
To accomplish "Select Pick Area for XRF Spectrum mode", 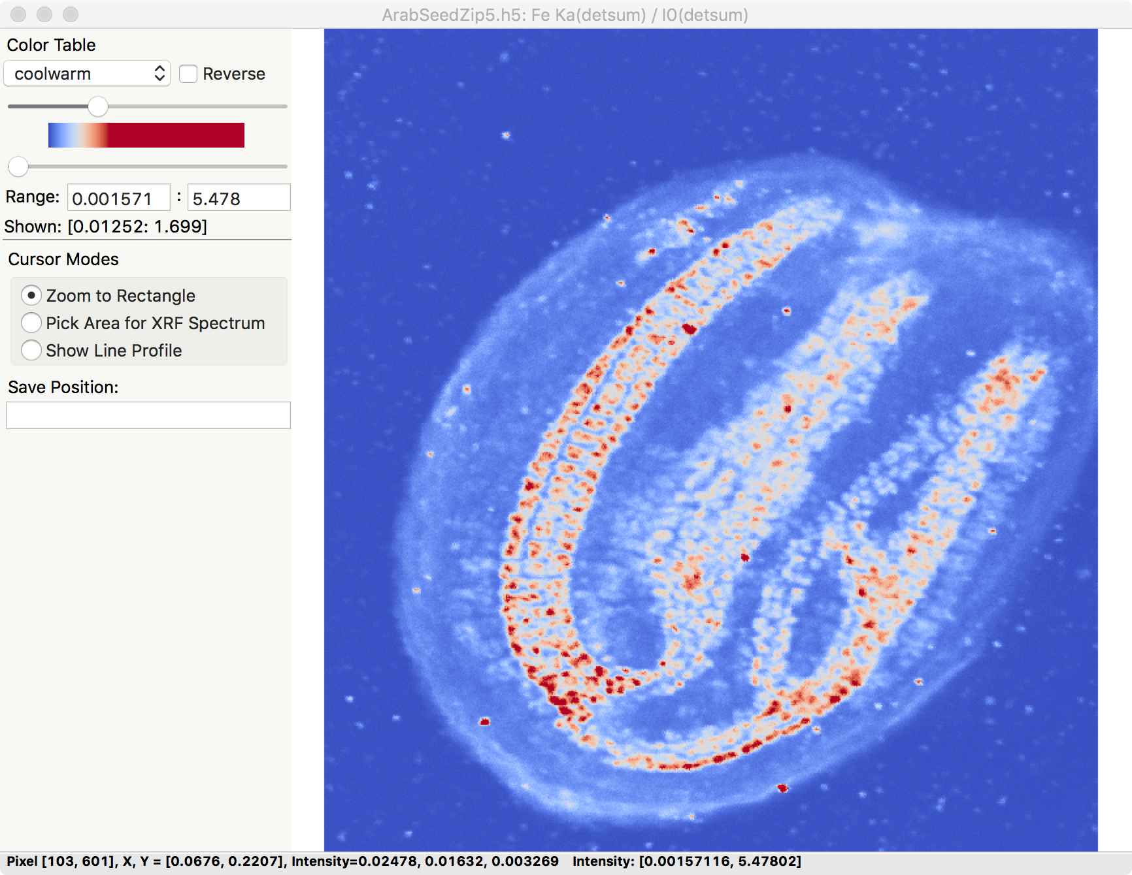I will (x=31, y=323).
